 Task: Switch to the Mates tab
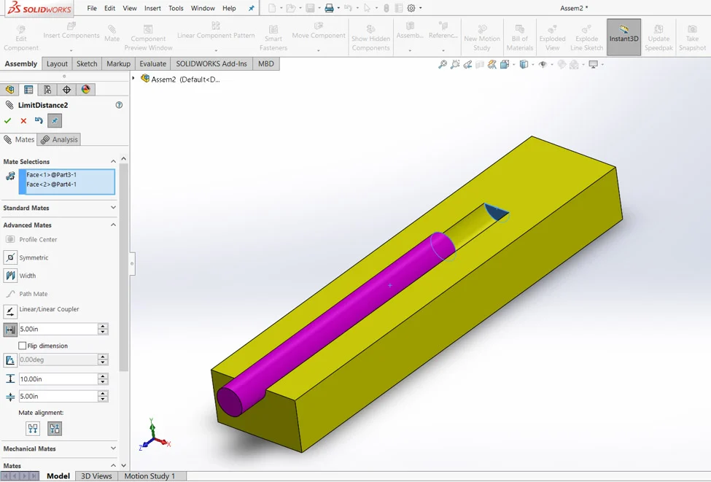point(18,140)
